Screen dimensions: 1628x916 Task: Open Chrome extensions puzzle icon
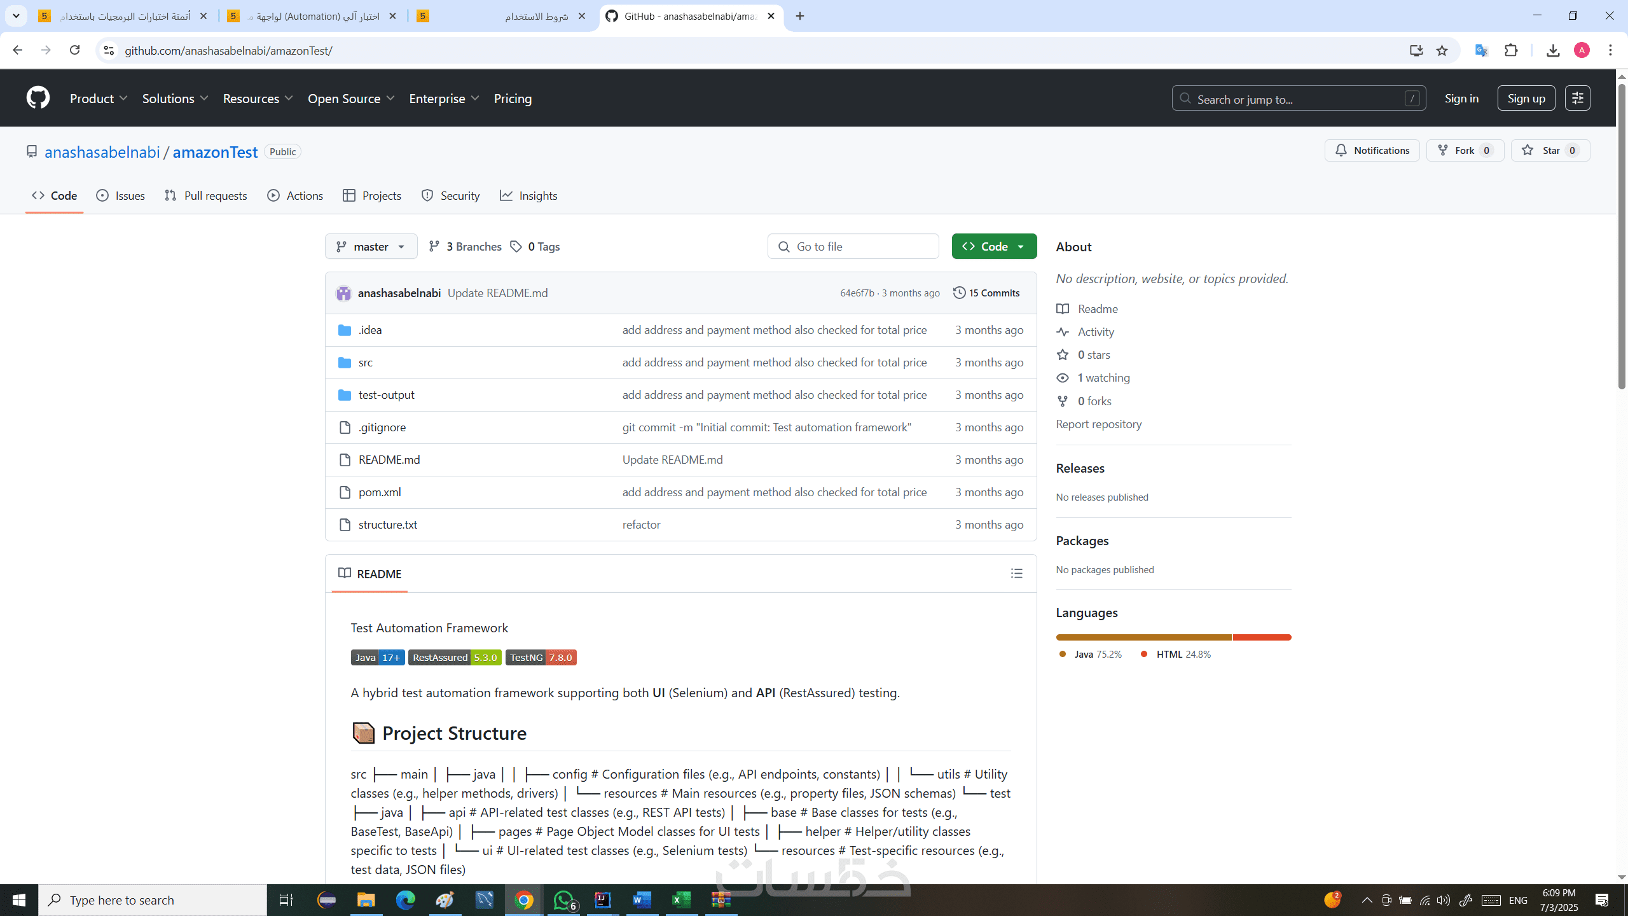pos(1511,51)
